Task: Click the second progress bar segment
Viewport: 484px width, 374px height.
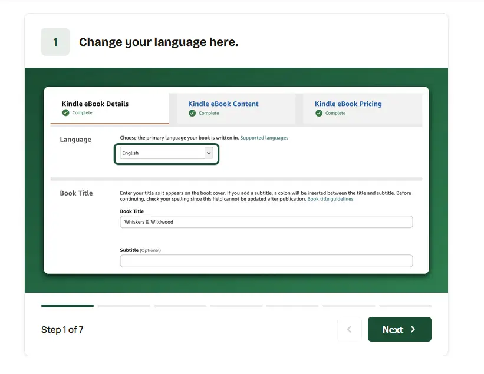Action: tap(124, 306)
